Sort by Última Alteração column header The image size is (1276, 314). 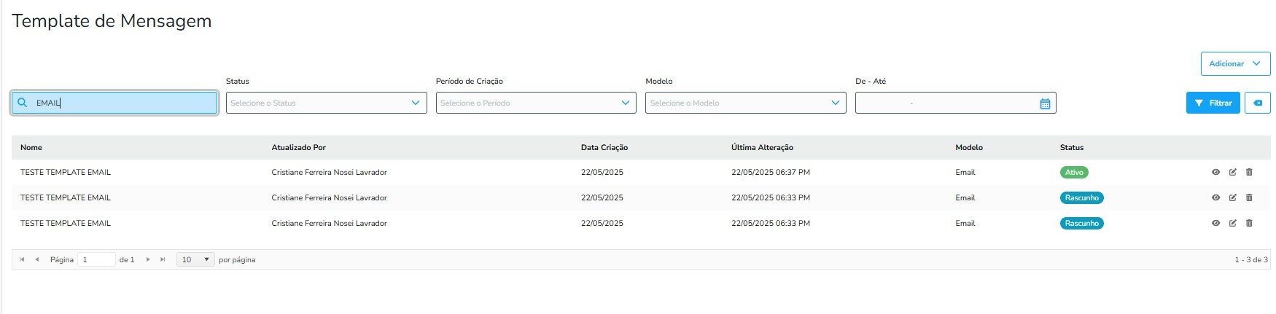pyautogui.click(x=762, y=148)
